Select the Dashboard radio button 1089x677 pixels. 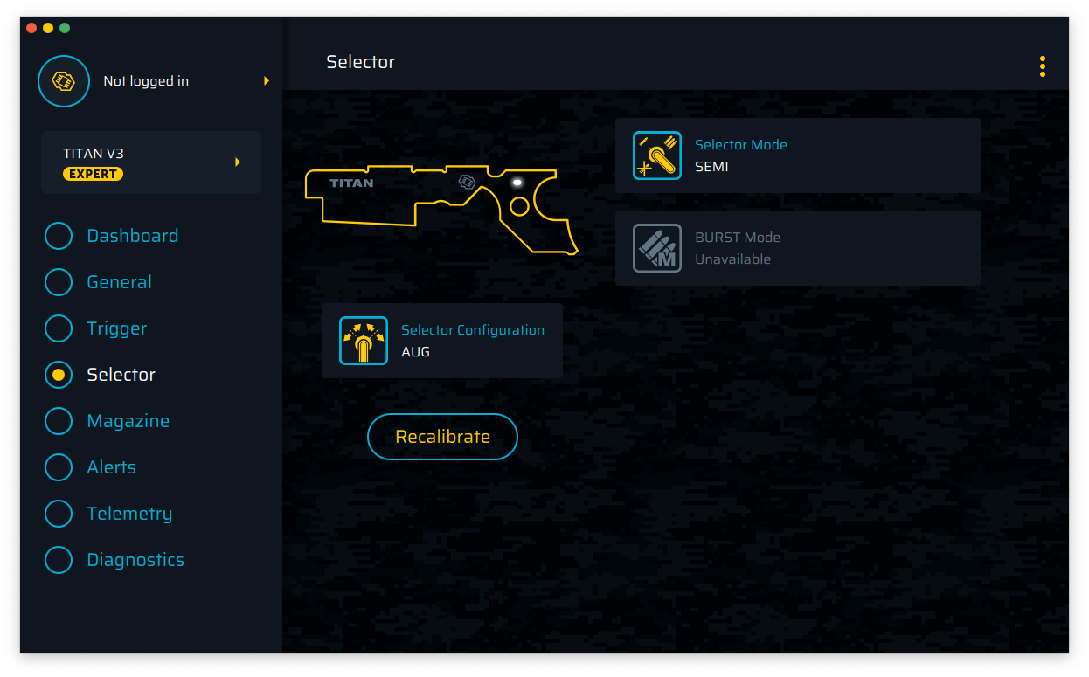(59, 236)
